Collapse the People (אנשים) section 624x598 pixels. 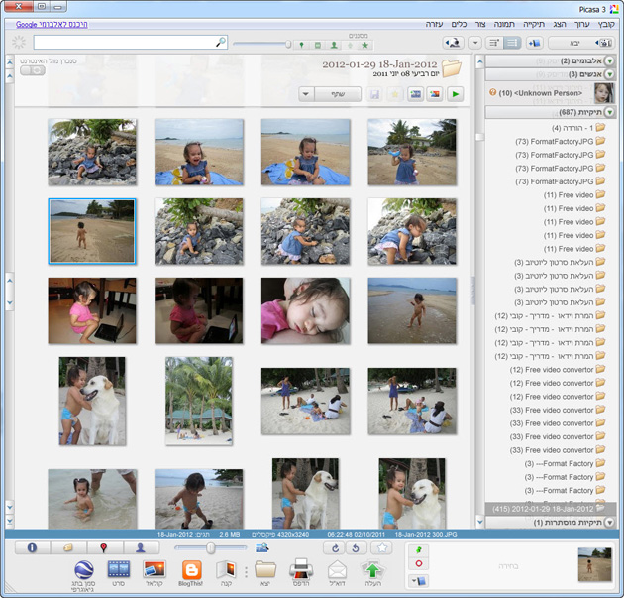[x=609, y=74]
